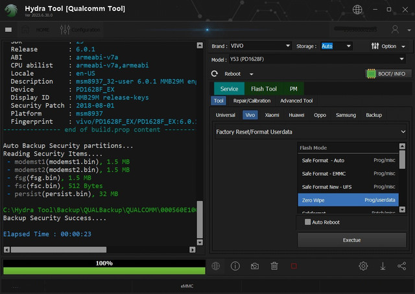Image resolution: width=415 pixels, height=294 pixels.
Task: Click the share icon
Action: click(x=402, y=266)
